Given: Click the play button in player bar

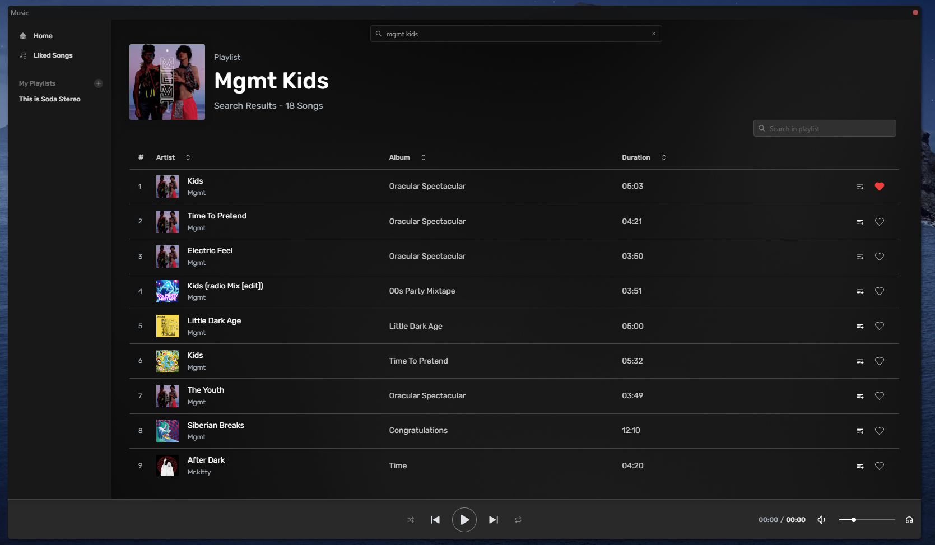Looking at the screenshot, I should 464,520.
